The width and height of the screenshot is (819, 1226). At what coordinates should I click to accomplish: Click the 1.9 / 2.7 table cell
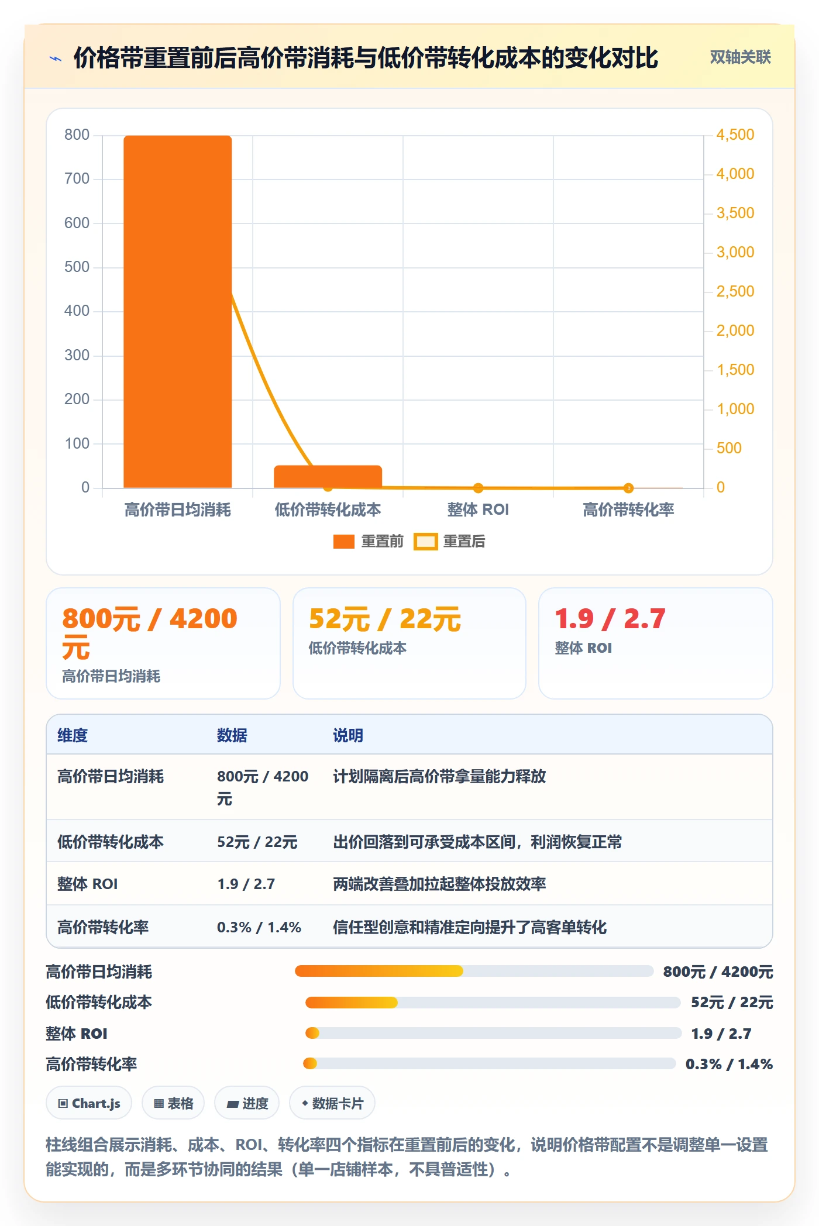coord(246,884)
